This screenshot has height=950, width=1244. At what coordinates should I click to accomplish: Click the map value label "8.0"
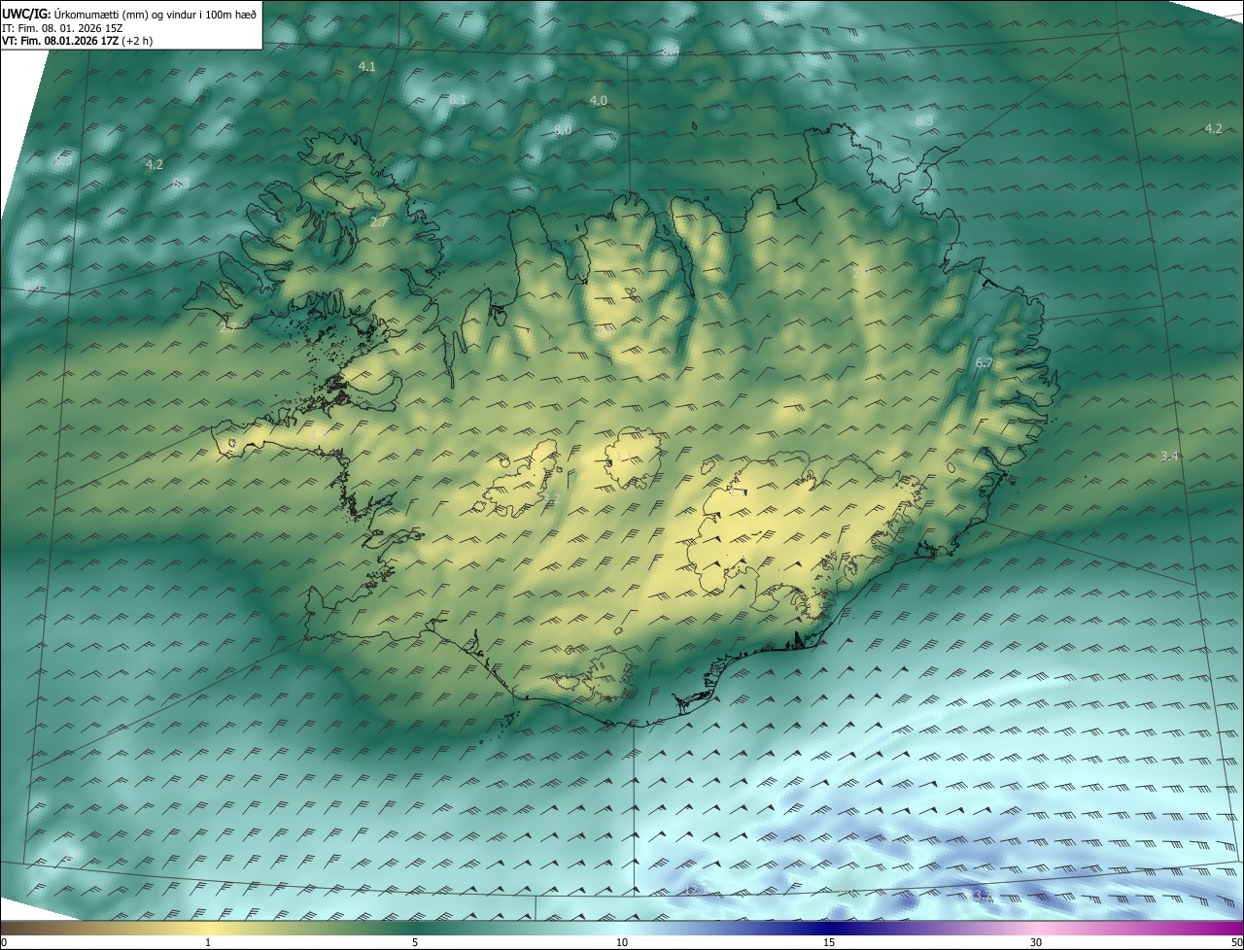pyautogui.click(x=563, y=130)
